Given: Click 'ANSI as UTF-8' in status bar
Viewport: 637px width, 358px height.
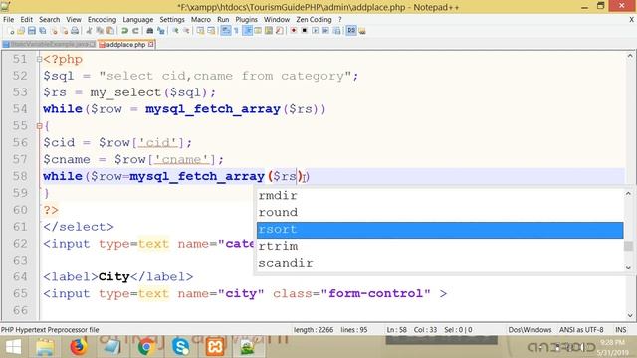Looking at the screenshot, I should pos(581,330).
